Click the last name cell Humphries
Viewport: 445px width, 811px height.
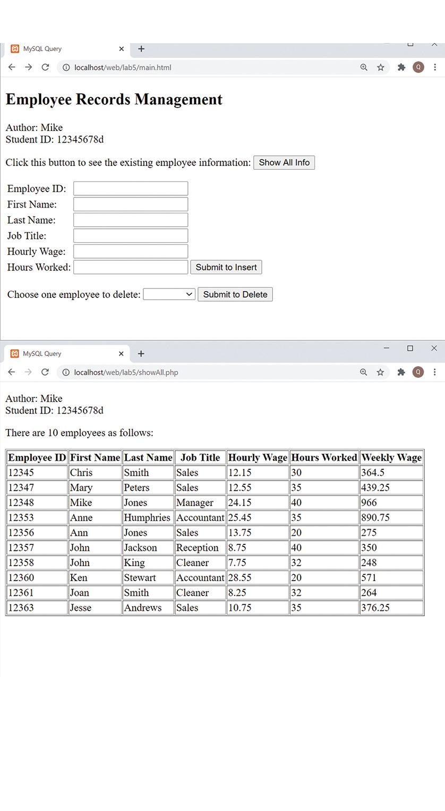148,517
